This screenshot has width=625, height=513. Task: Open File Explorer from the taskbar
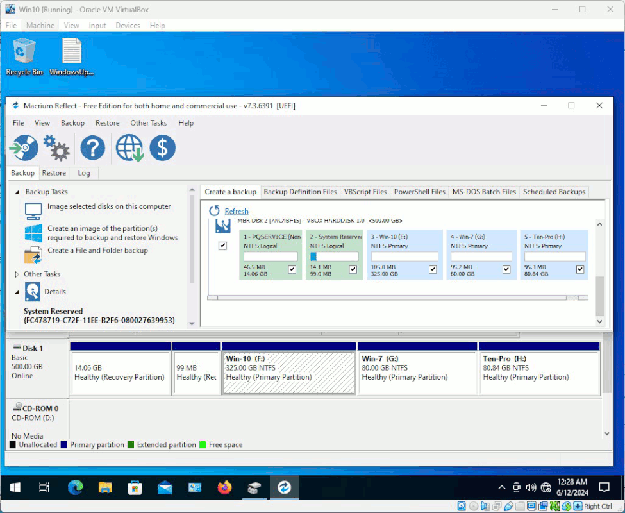pyautogui.click(x=105, y=487)
